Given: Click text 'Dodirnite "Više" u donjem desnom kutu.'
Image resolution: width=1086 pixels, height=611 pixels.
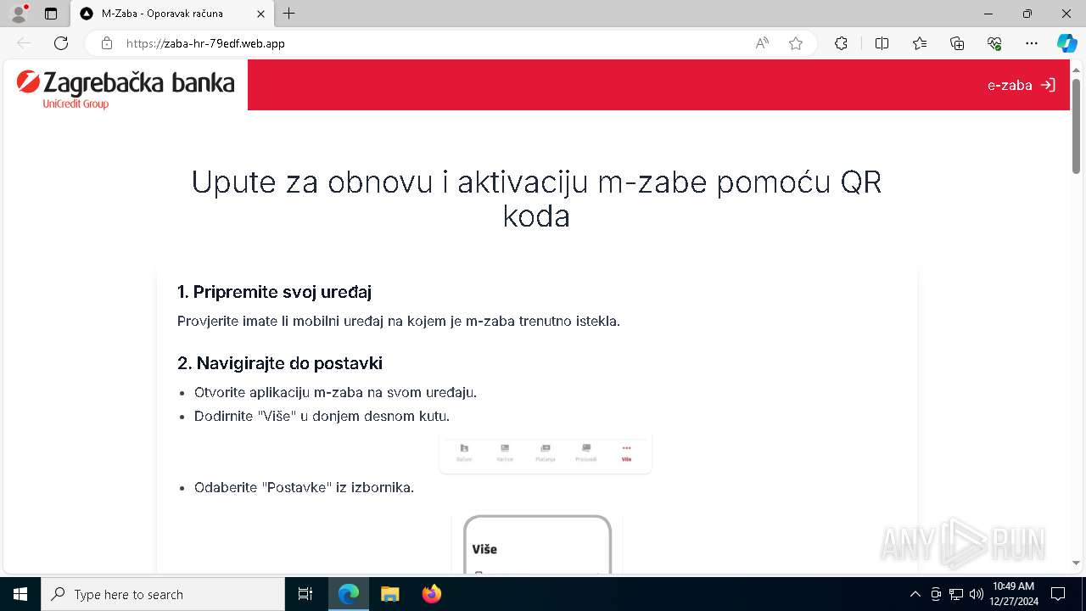Looking at the screenshot, I should pyautogui.click(x=322, y=416).
